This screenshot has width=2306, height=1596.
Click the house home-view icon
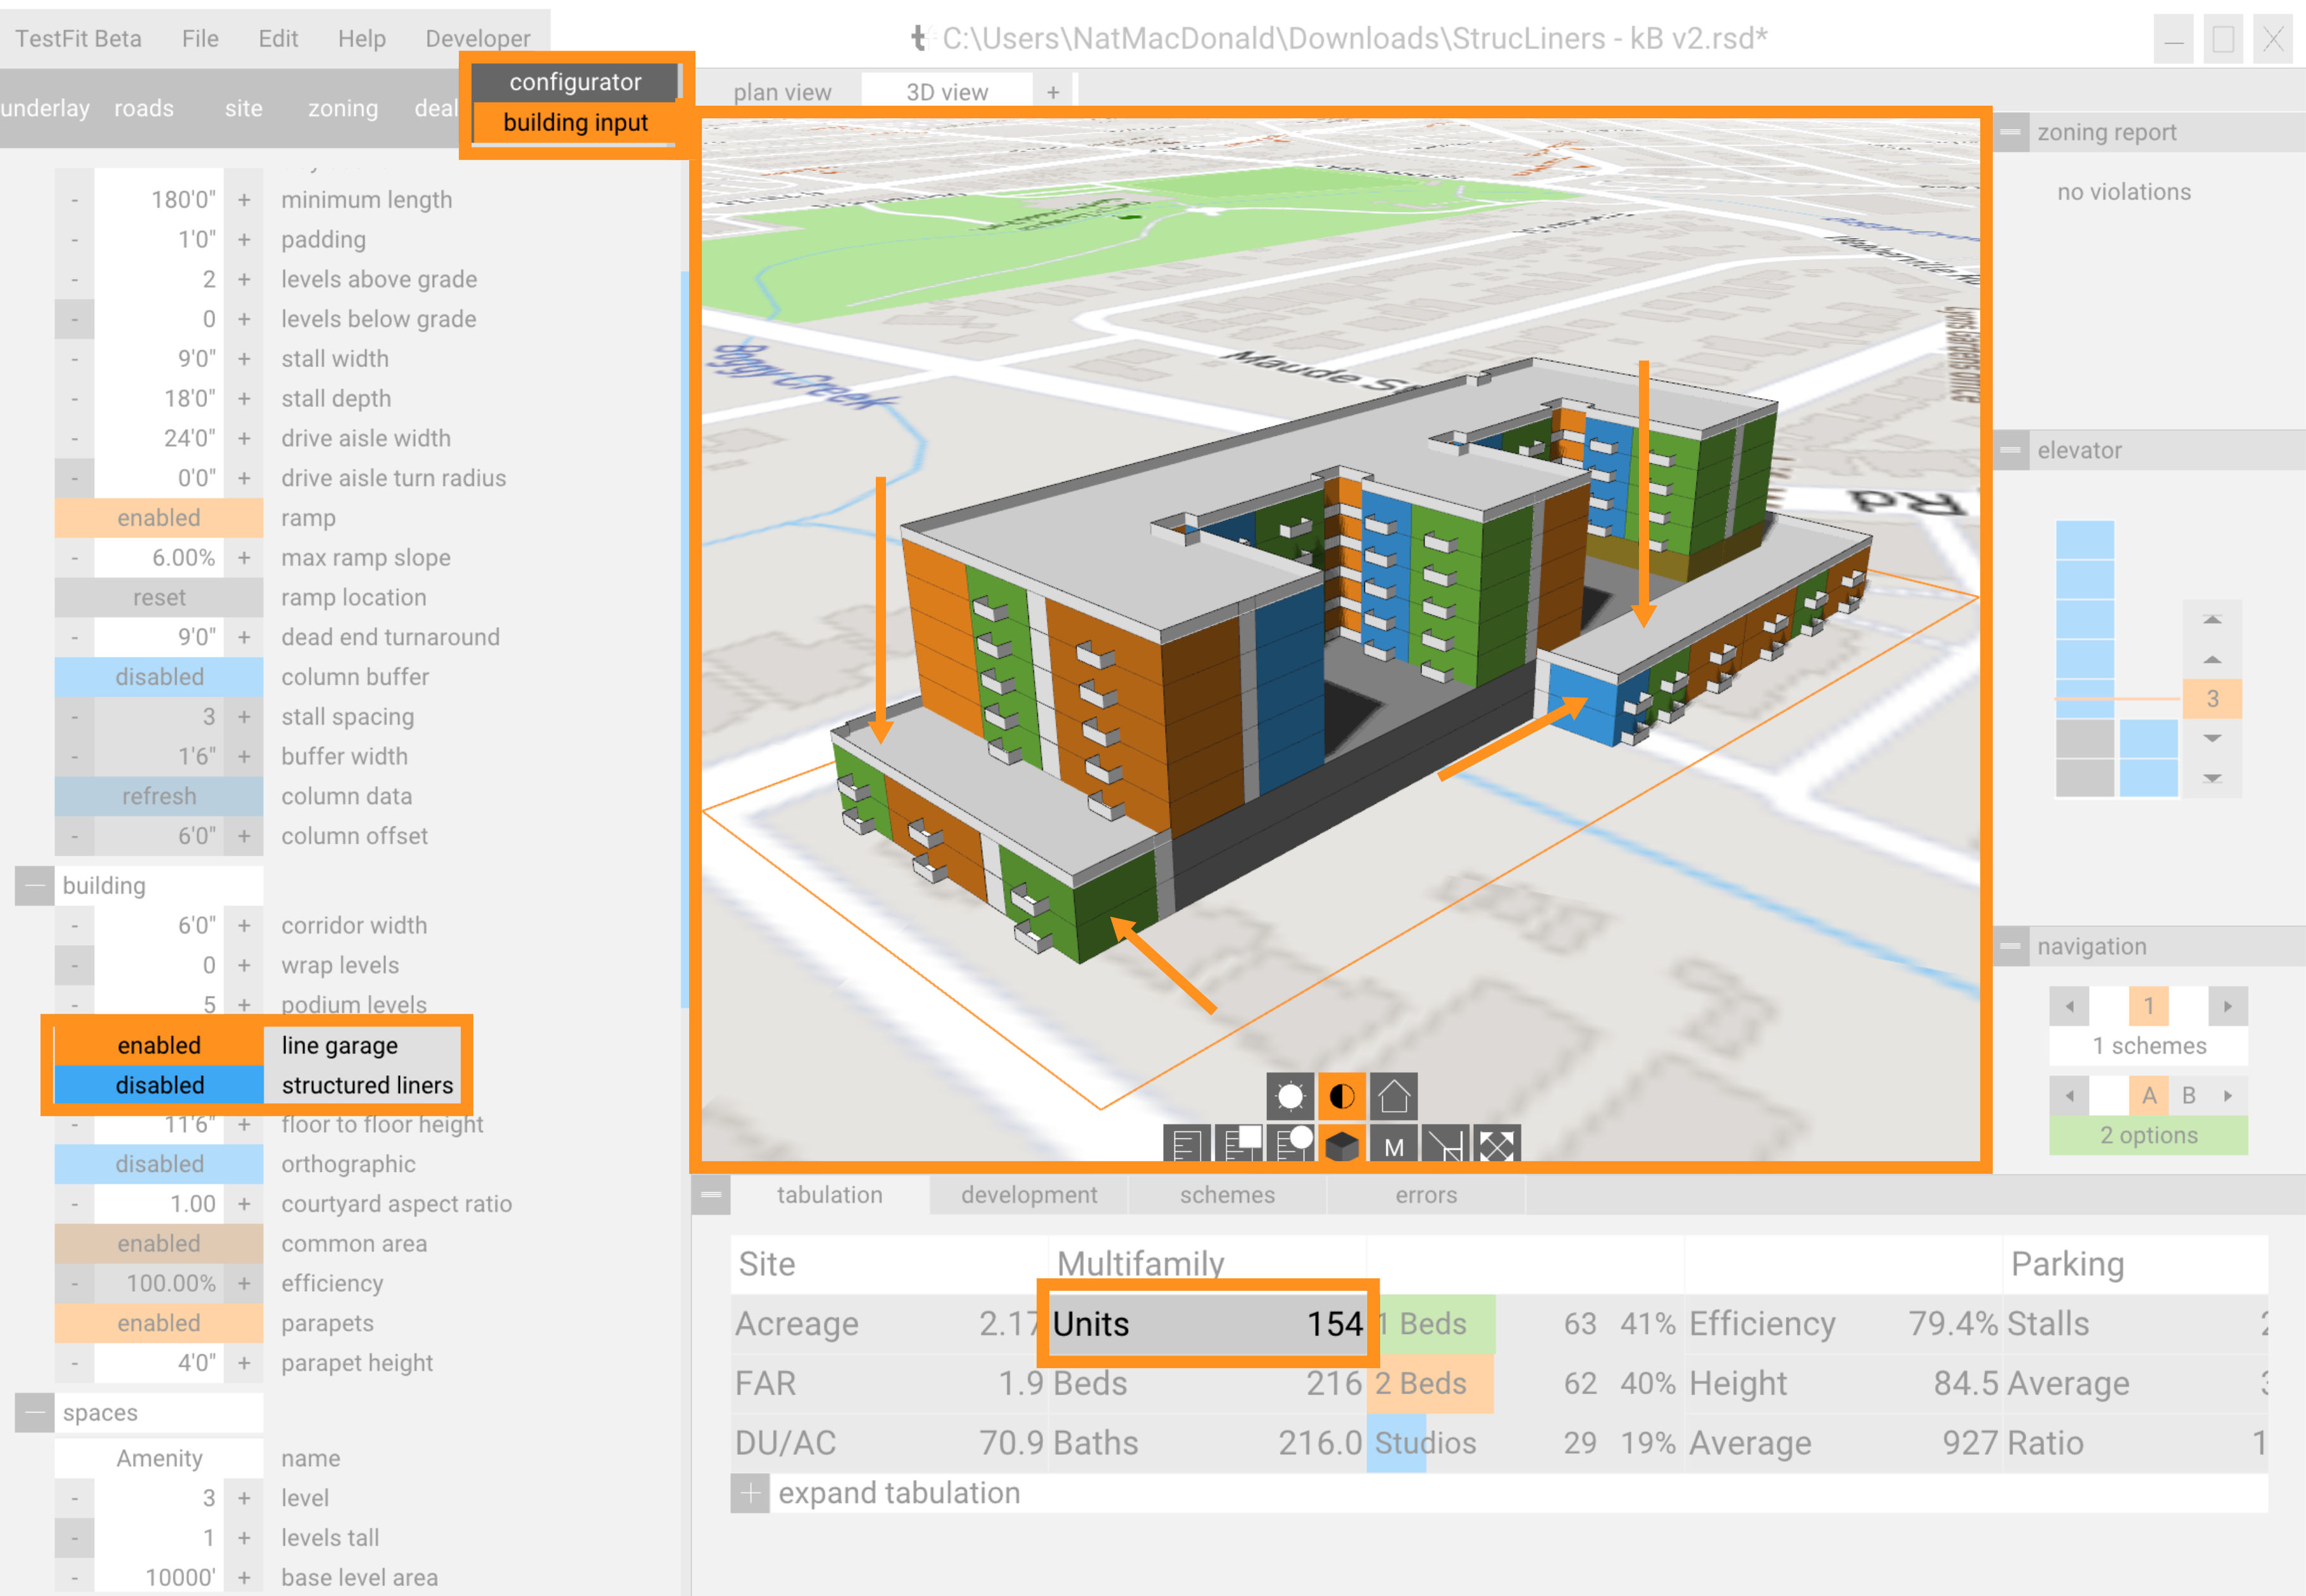point(1393,1096)
